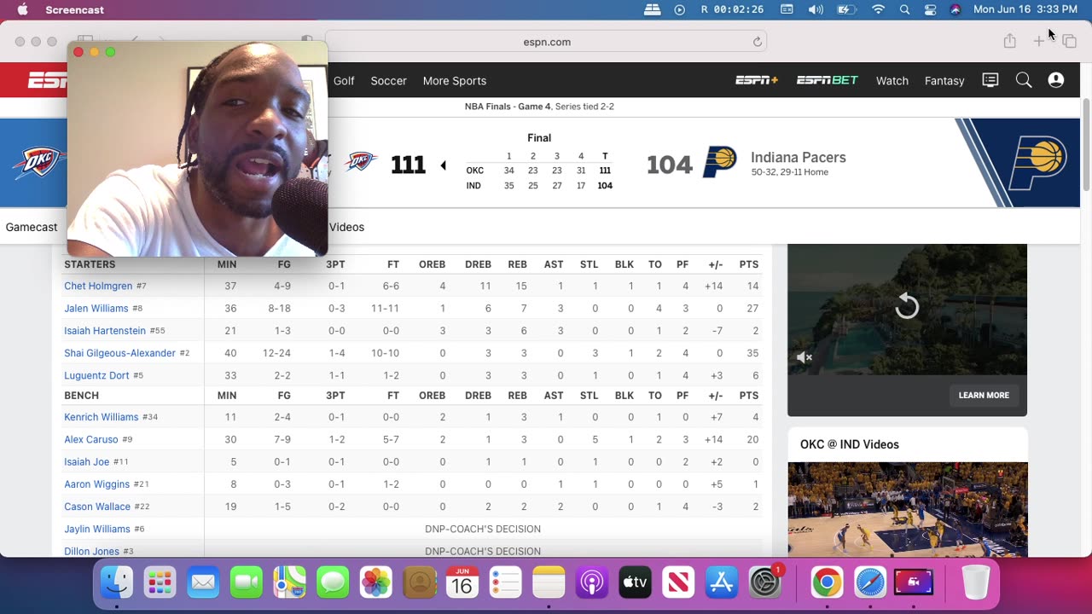Click the page vertical scrollbar
Viewport: 1092px width, 614px height.
pyautogui.click(x=1086, y=145)
